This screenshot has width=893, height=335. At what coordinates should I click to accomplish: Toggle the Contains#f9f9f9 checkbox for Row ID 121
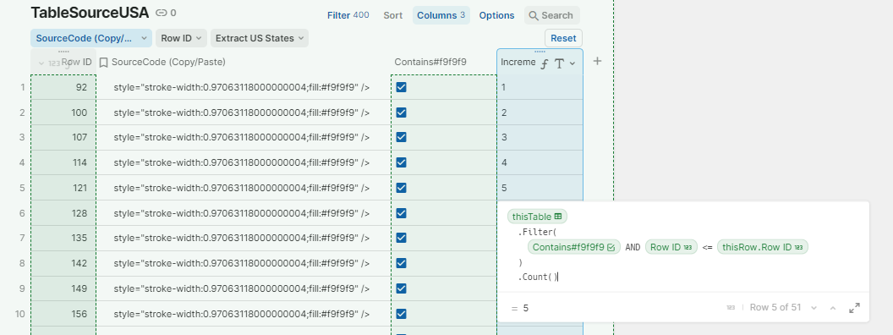coord(401,188)
